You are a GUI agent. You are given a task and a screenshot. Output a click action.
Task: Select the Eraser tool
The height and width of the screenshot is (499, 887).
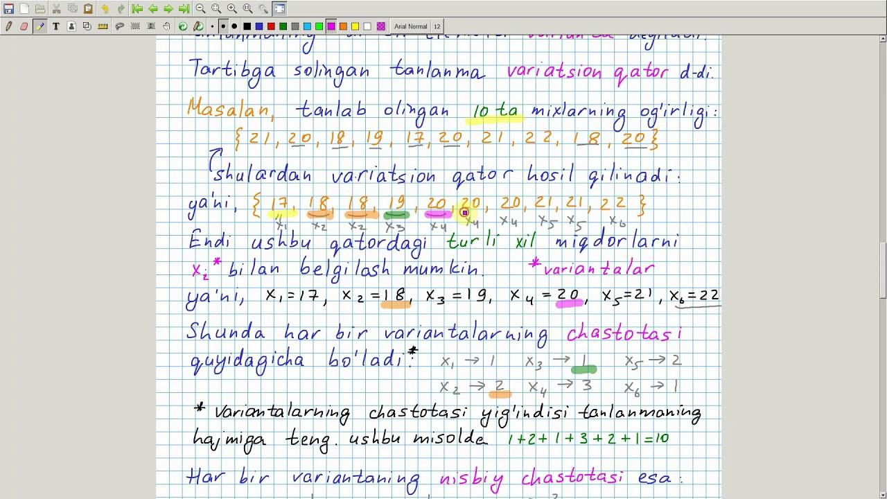pos(24,26)
